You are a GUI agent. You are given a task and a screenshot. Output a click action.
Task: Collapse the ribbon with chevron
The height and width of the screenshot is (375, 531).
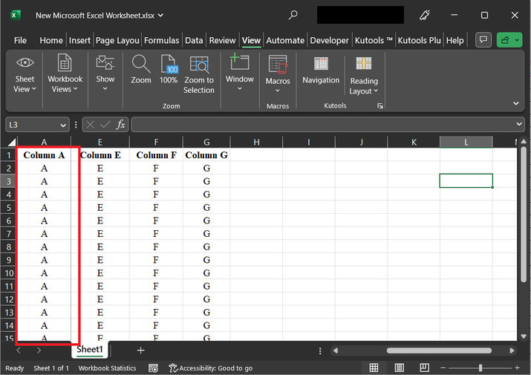tap(516, 103)
